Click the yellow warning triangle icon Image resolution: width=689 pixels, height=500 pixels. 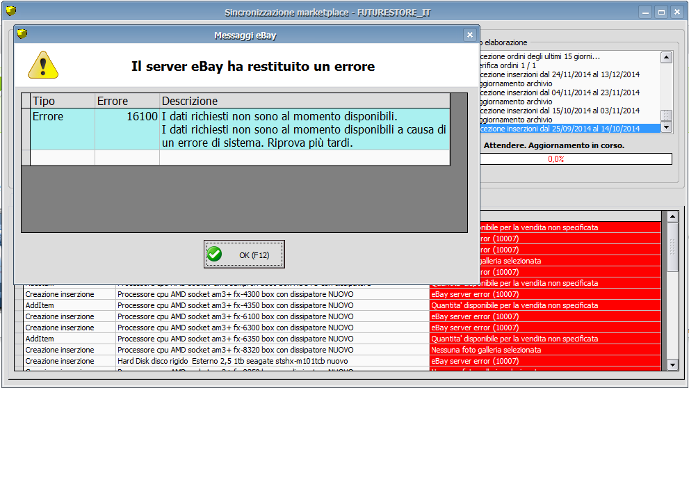(43, 65)
